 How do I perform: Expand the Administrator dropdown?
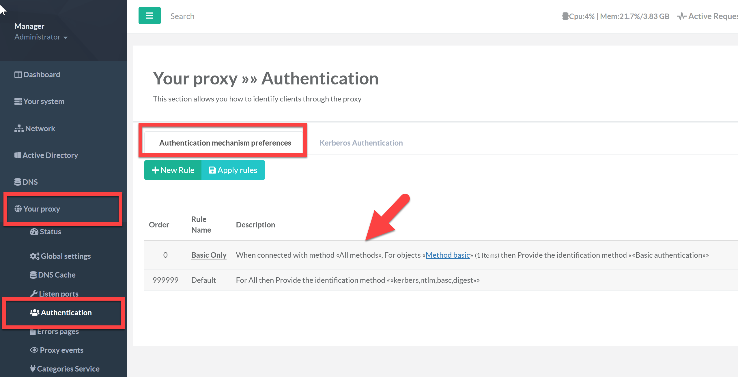[41, 37]
